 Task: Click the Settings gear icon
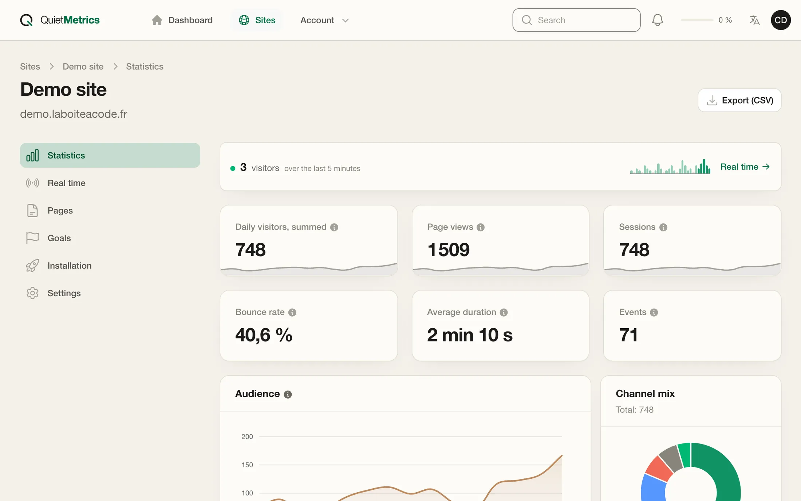(x=32, y=293)
